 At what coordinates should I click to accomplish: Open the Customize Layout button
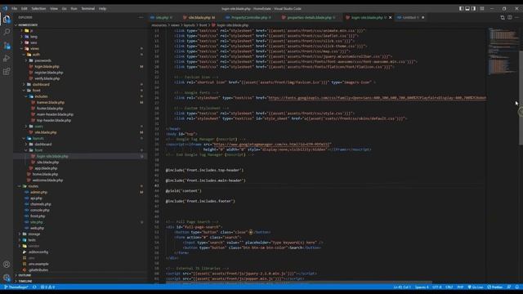click(482, 9)
